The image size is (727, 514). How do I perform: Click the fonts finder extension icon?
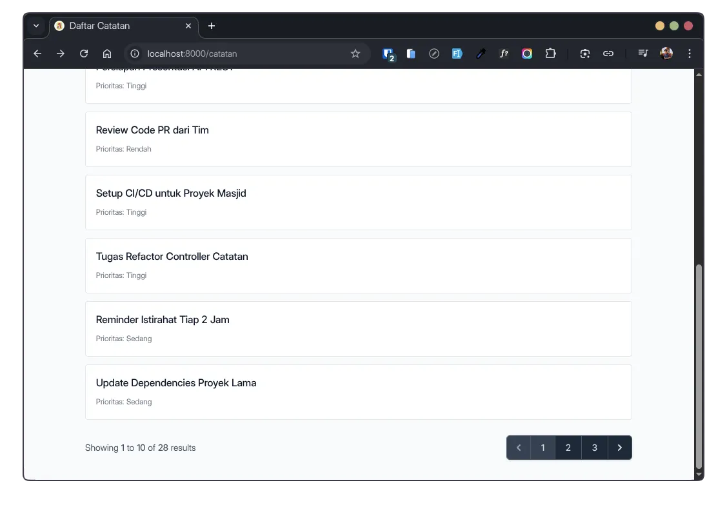[504, 54]
